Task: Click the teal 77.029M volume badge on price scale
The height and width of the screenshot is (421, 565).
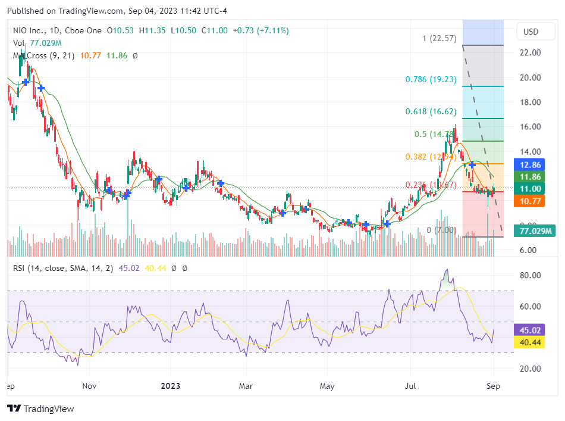Action: click(535, 230)
